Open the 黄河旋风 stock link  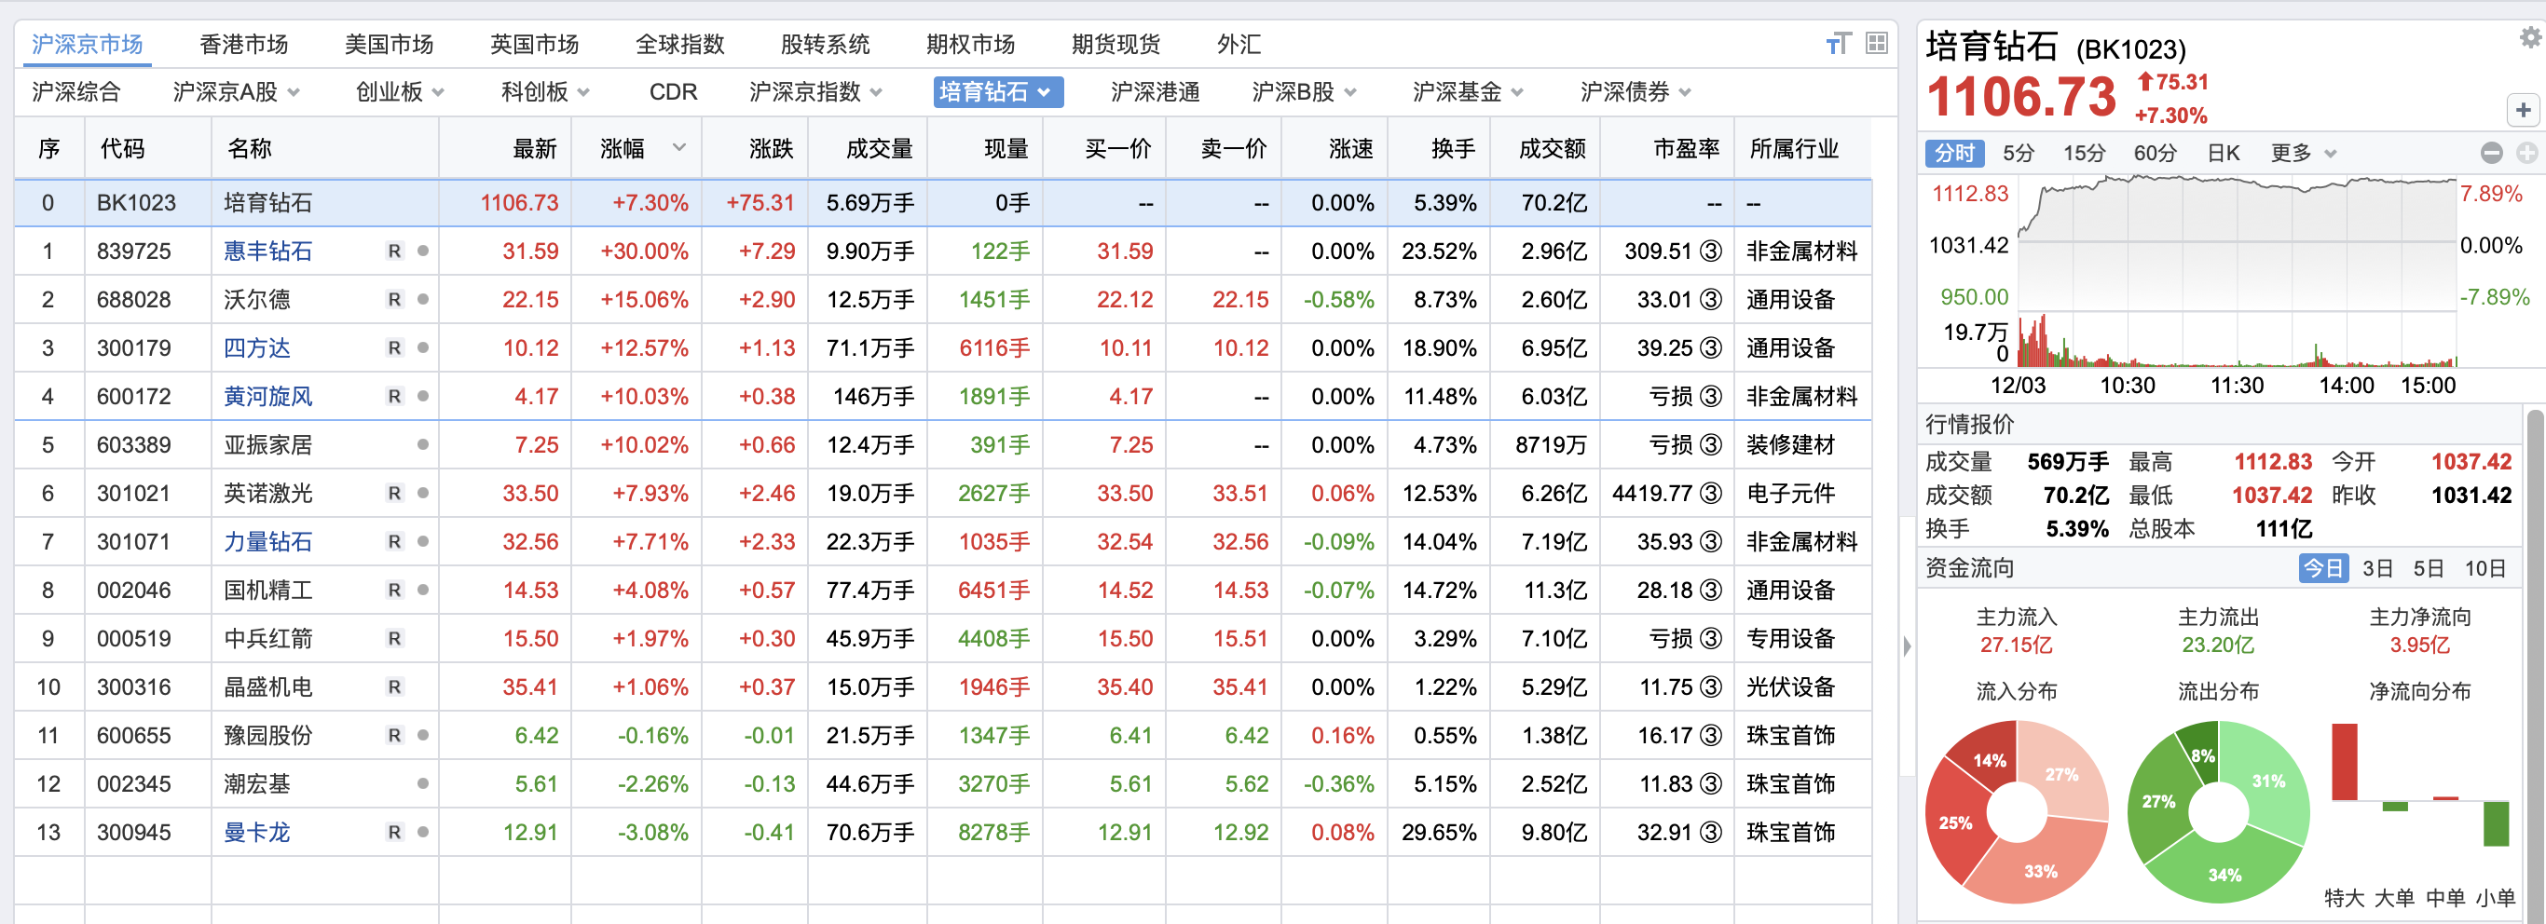click(267, 396)
